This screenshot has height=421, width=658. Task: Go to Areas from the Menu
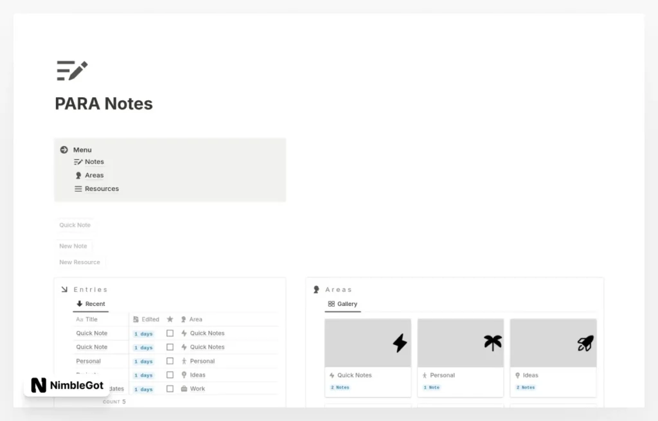(94, 175)
